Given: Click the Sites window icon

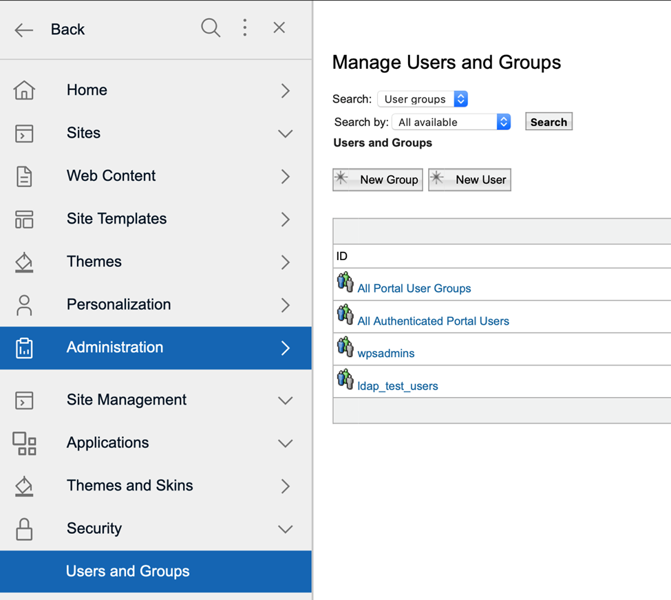Looking at the screenshot, I should pyautogui.click(x=24, y=133).
